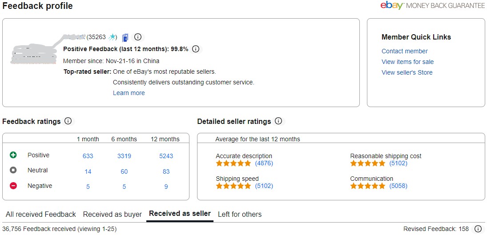Select the Left for others tab

pyautogui.click(x=240, y=214)
